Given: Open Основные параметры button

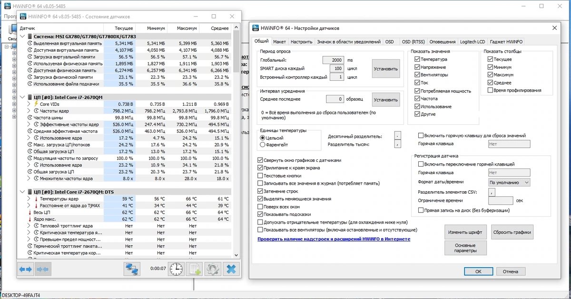Looking at the screenshot, I should point(465,248).
